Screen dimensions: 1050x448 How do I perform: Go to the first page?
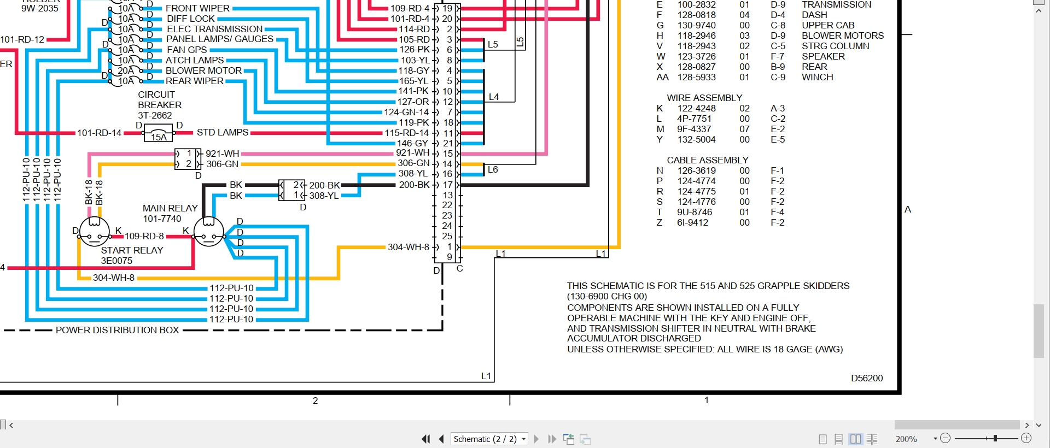tap(425, 439)
